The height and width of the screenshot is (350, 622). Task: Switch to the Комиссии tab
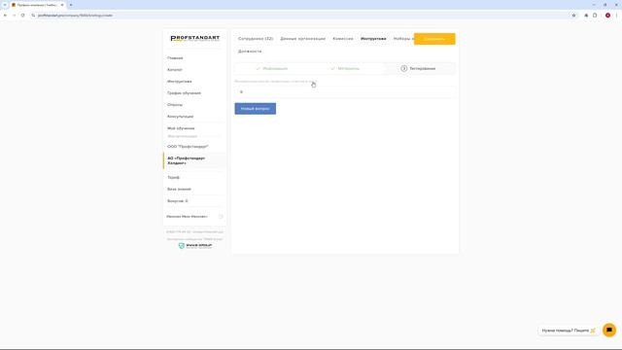pos(343,39)
